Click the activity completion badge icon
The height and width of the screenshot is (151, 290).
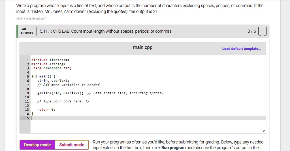pos(262,31)
